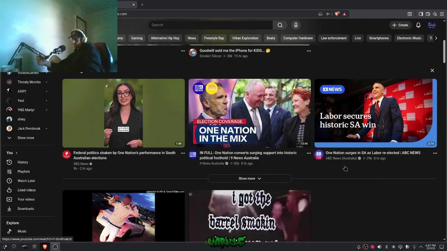The image size is (447, 251).
Task: Open ABC News live channel avatar
Action: point(318,155)
